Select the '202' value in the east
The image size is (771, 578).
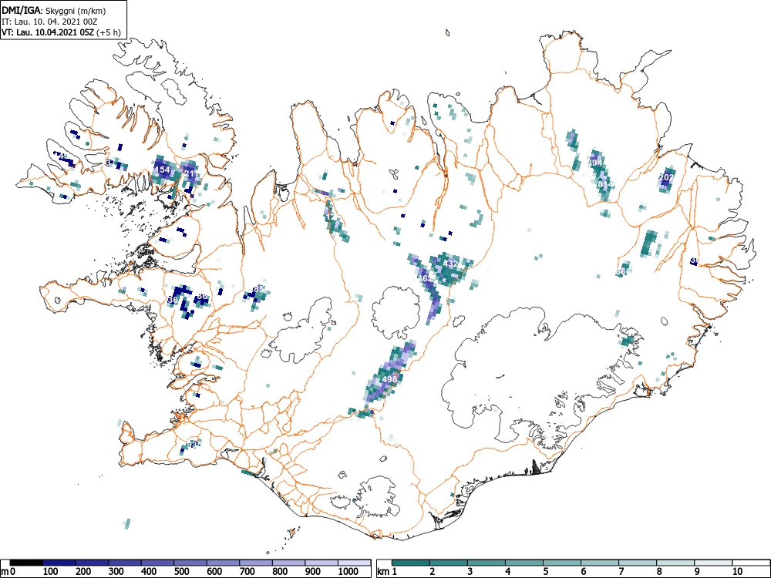point(667,177)
